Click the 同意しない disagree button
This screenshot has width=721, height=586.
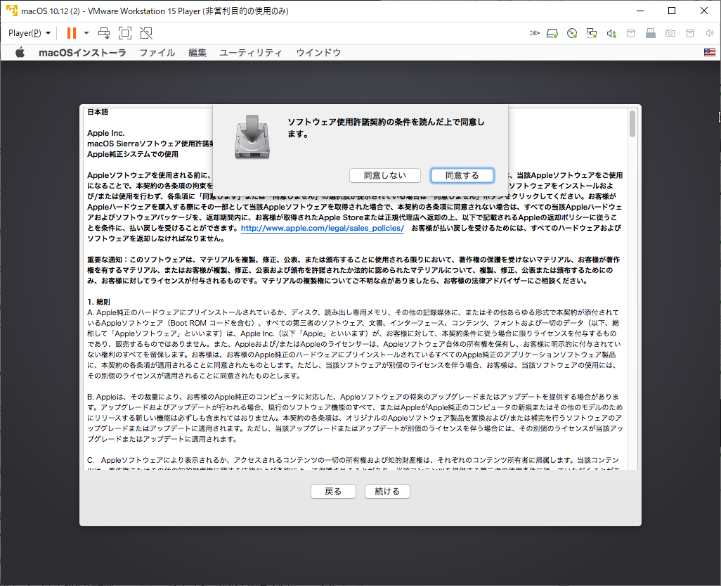pyautogui.click(x=385, y=175)
